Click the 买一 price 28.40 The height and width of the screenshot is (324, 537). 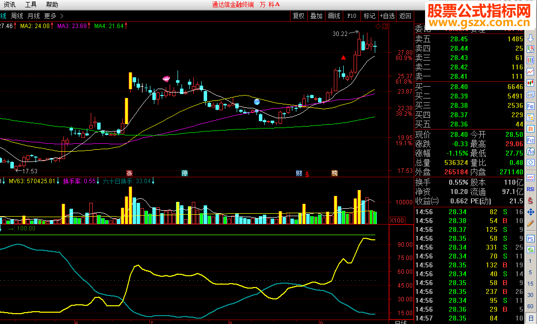click(x=459, y=87)
